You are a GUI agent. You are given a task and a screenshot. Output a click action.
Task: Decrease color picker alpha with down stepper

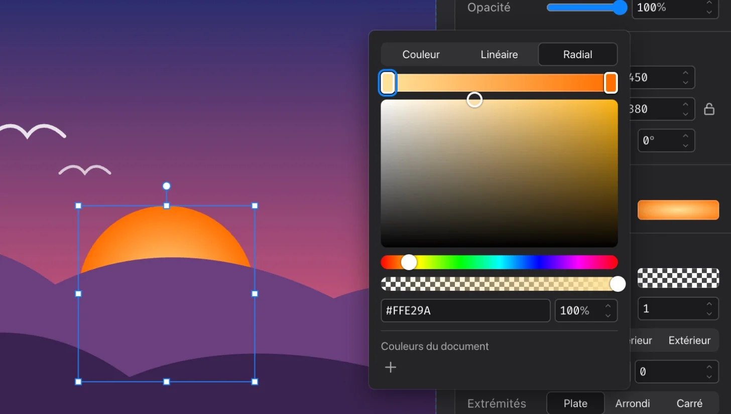pyautogui.click(x=608, y=316)
